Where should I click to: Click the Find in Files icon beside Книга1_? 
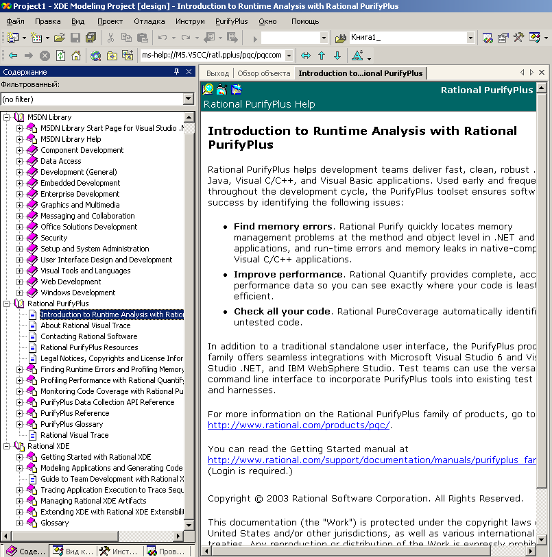coord(341,38)
